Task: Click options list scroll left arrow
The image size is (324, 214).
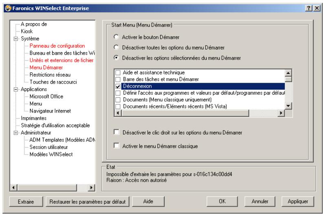Action: (x=118, y=113)
